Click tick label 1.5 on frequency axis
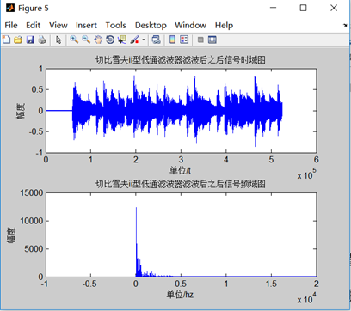 (x=271, y=284)
